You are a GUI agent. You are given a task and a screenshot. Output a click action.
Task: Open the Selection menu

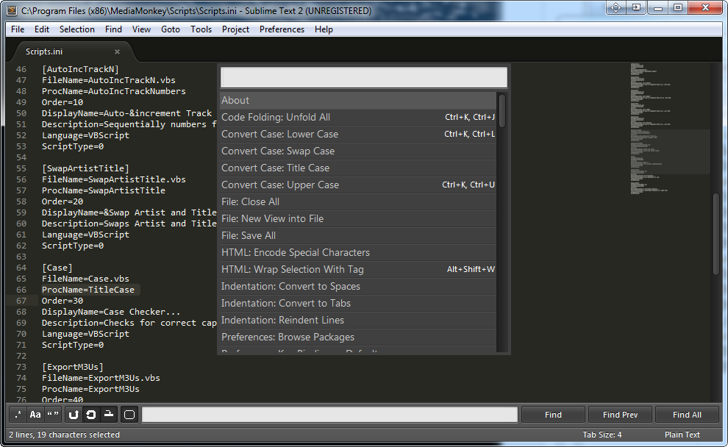[77, 29]
